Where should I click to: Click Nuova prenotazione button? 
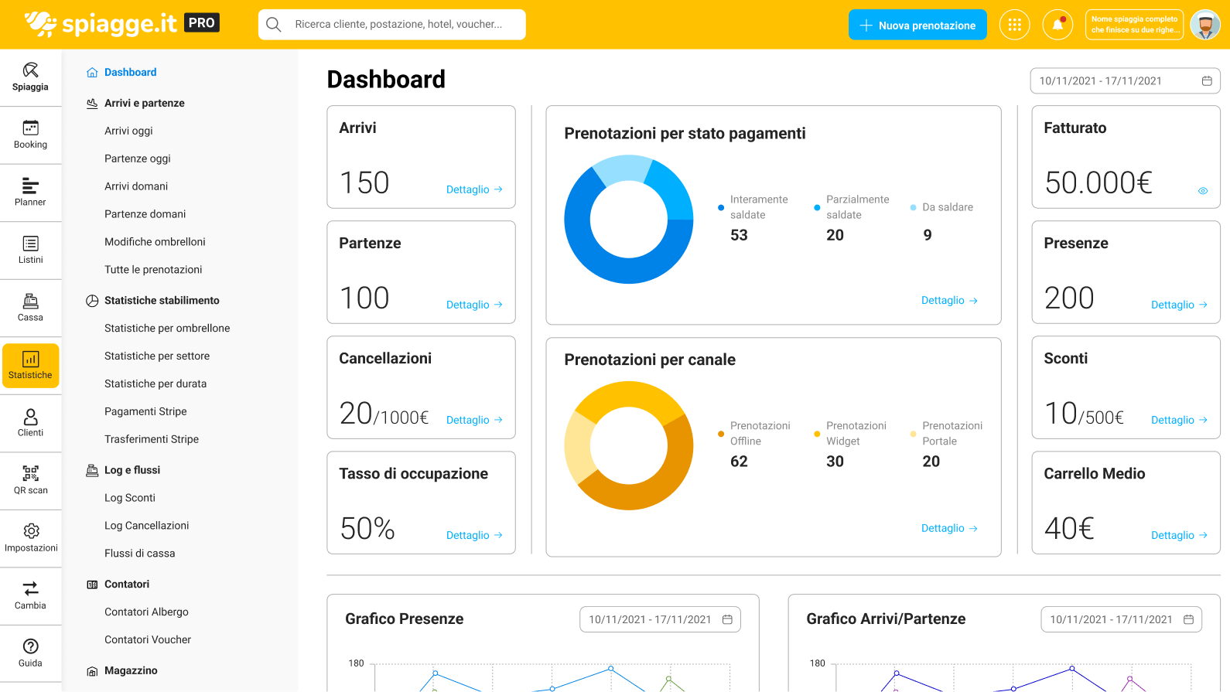click(917, 25)
